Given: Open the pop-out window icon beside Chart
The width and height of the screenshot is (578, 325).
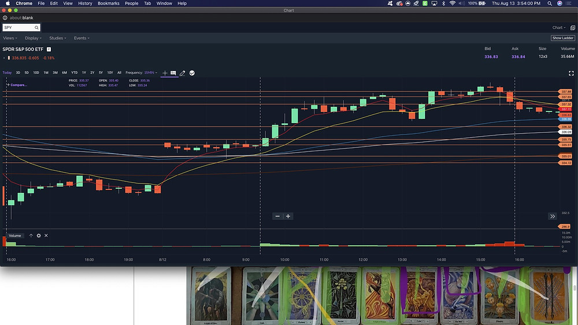Looking at the screenshot, I should click(572, 28).
